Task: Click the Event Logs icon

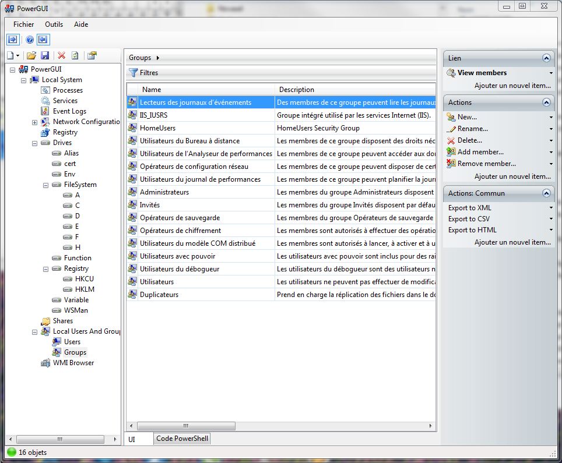Action: (x=45, y=111)
